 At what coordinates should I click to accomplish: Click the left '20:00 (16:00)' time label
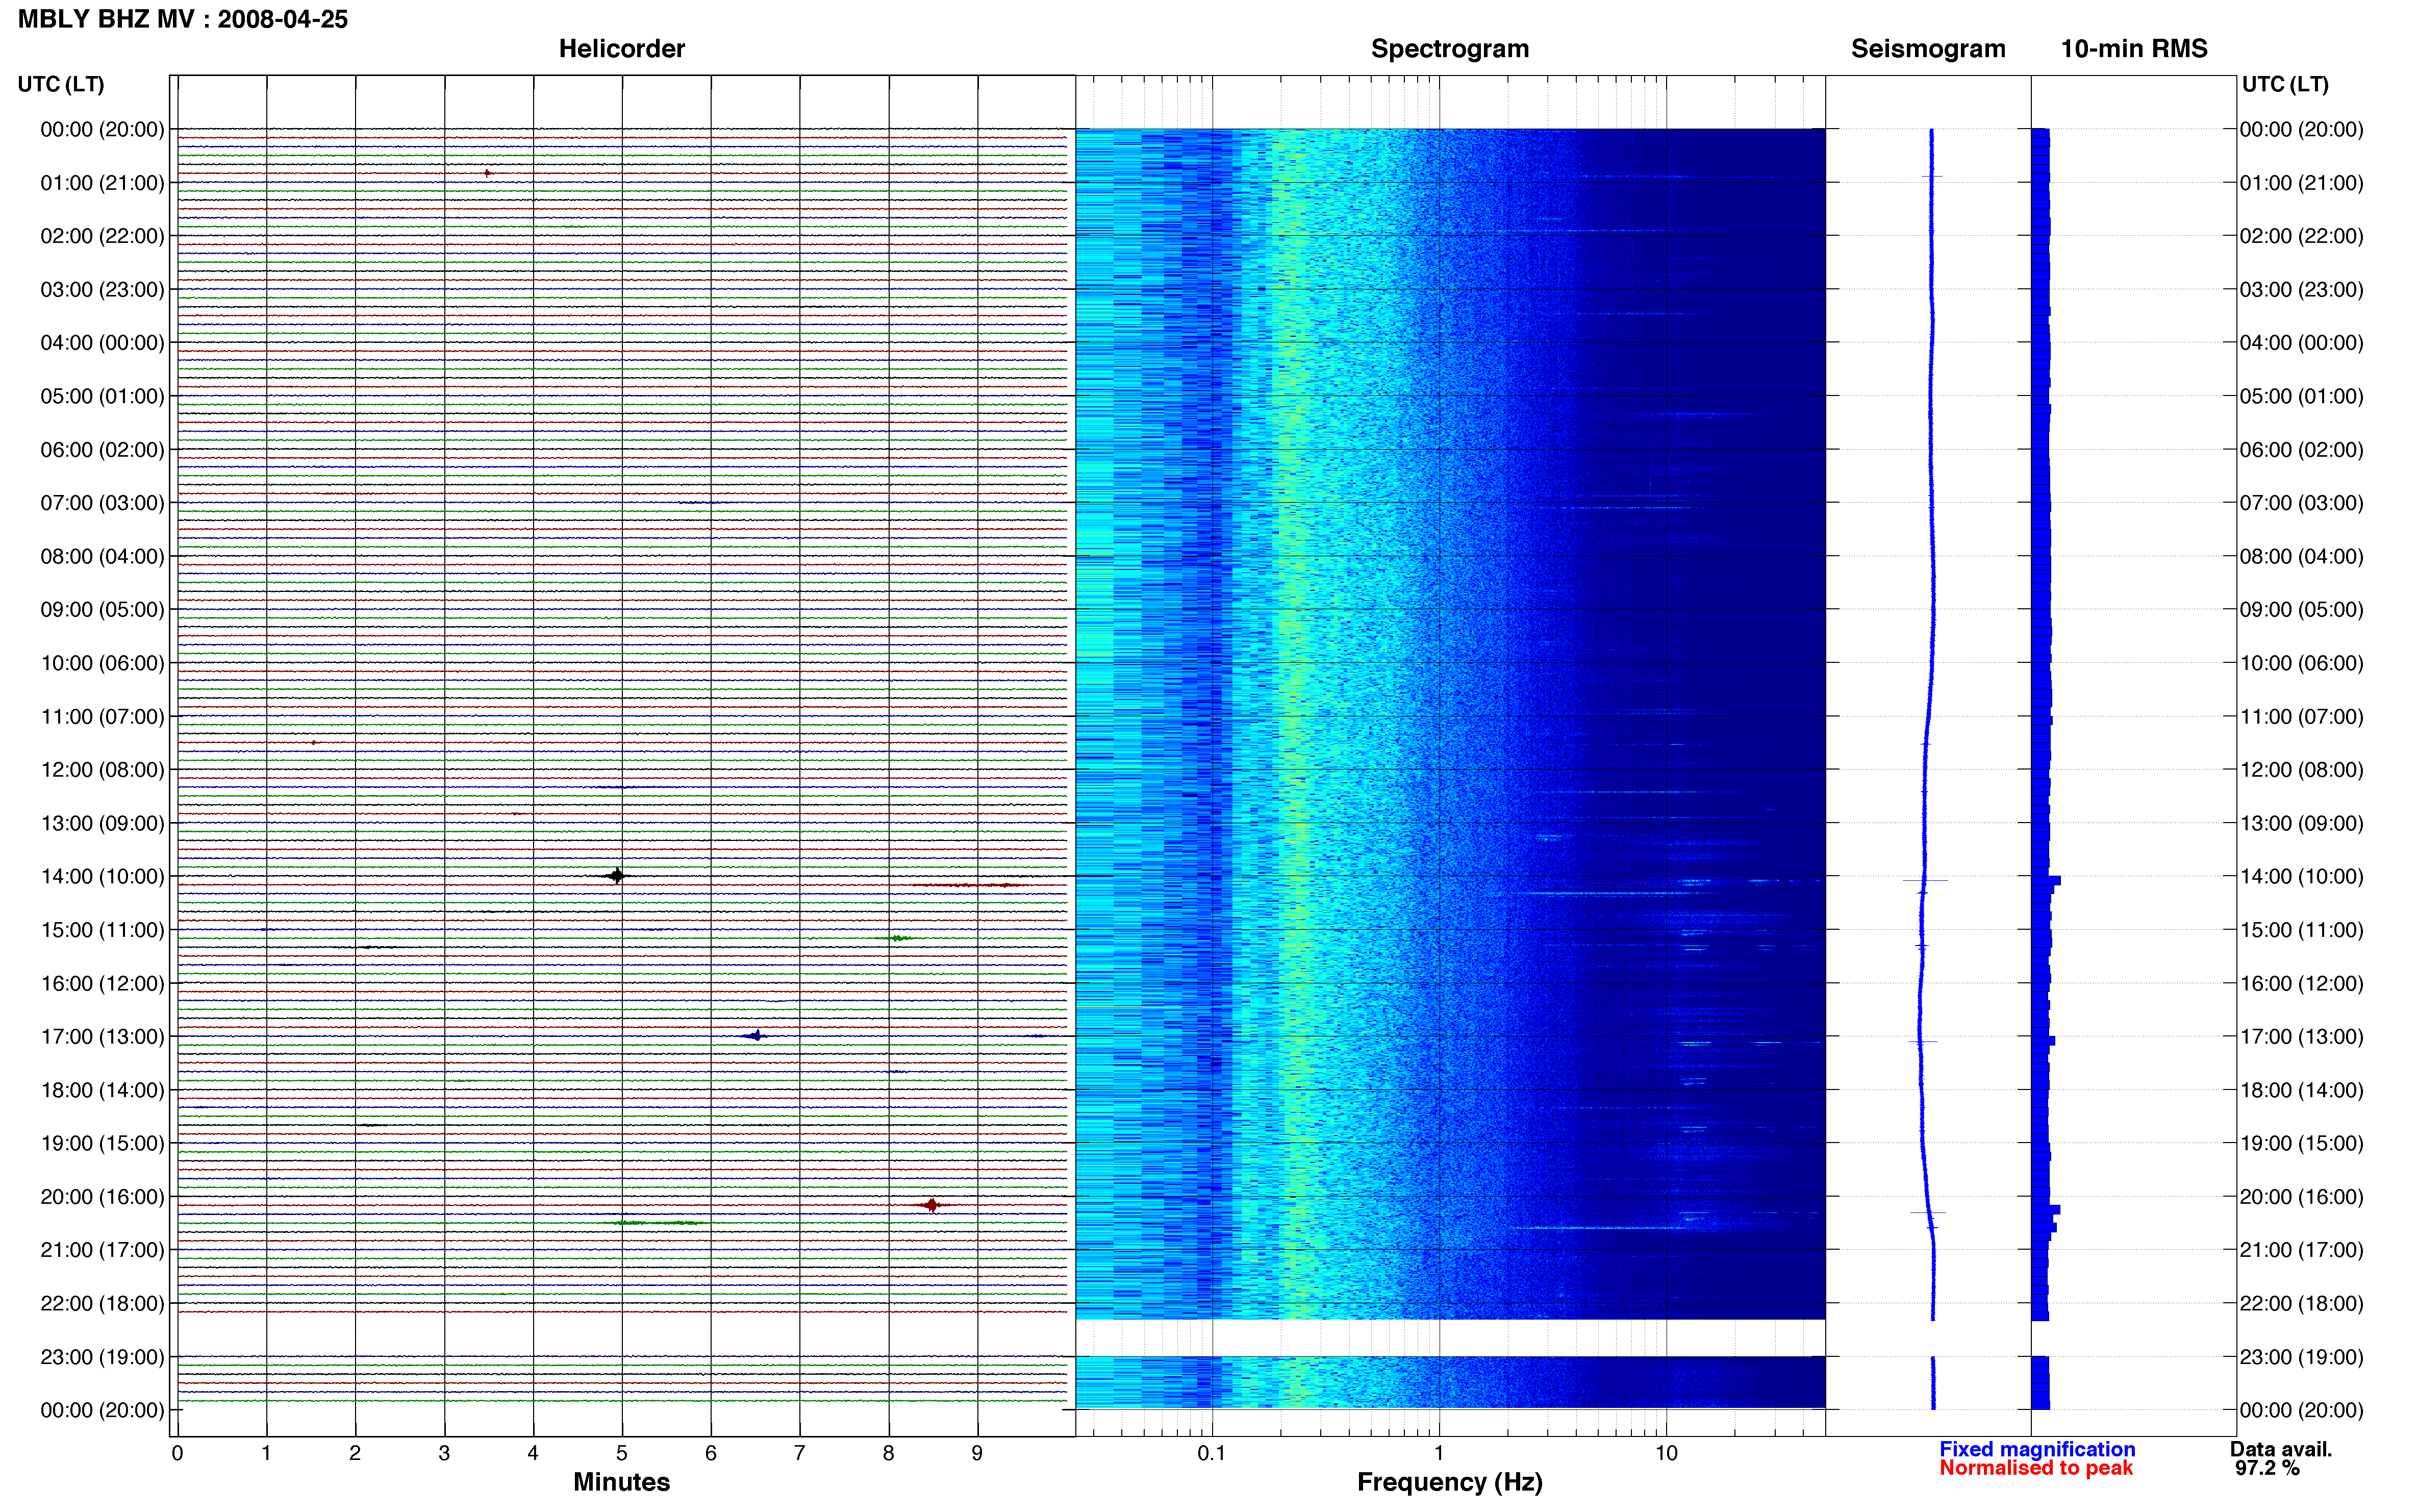point(102,1197)
